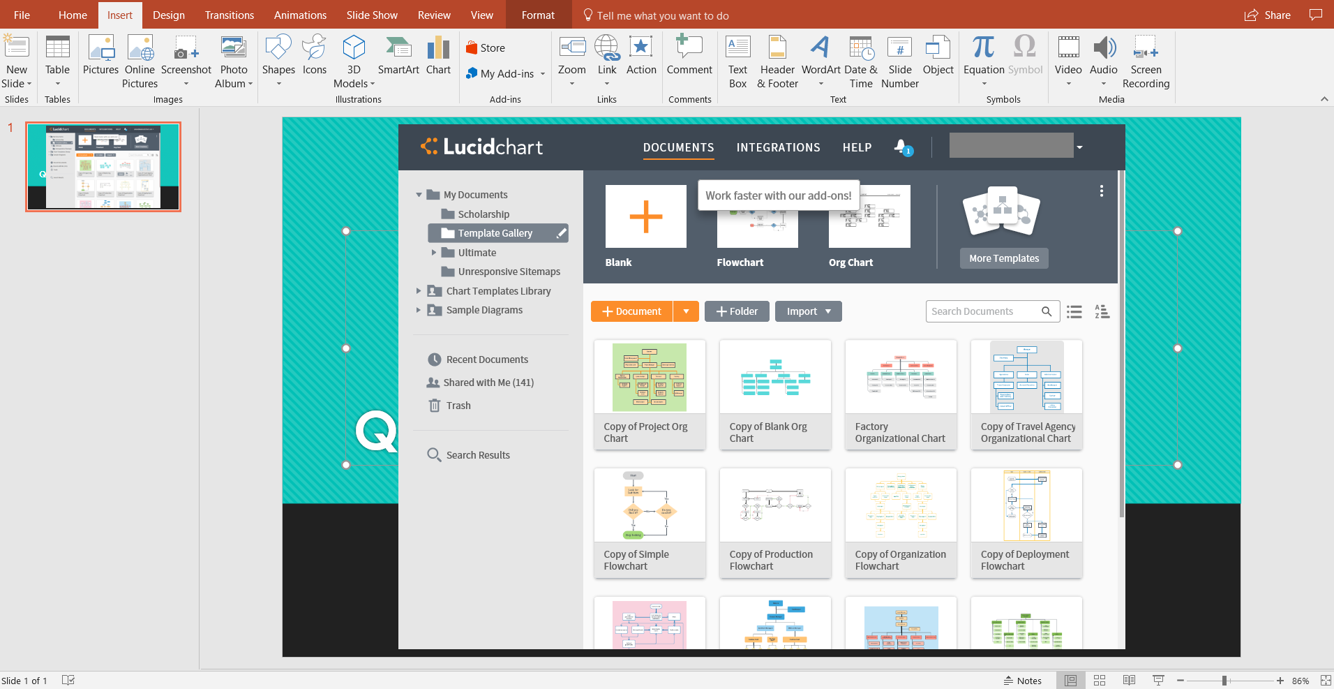Open the comments pane icon
The width and height of the screenshot is (1334, 689).
click(1316, 15)
